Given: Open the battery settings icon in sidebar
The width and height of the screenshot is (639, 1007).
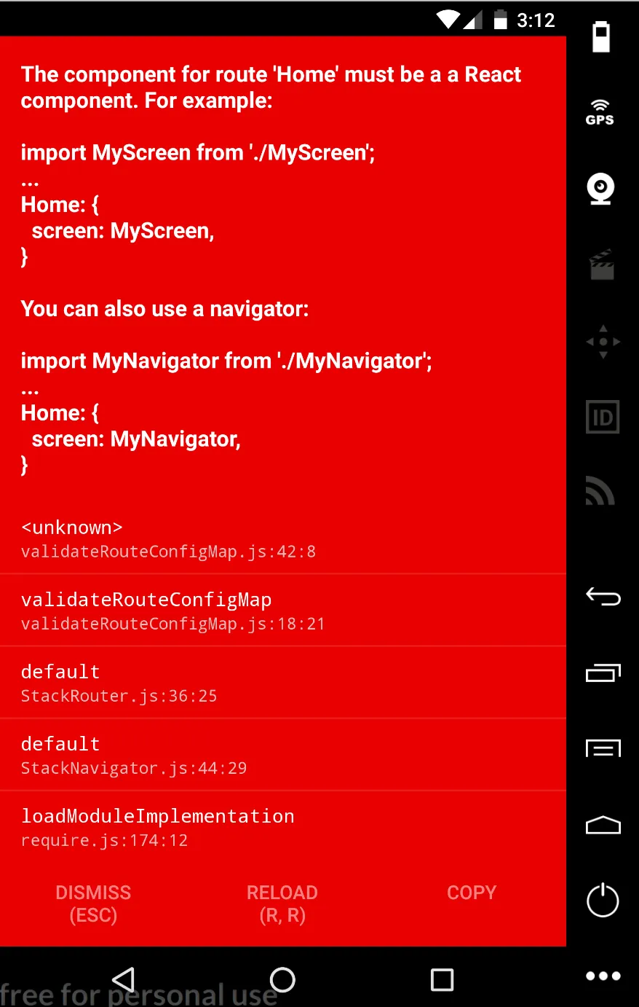Looking at the screenshot, I should [x=601, y=36].
